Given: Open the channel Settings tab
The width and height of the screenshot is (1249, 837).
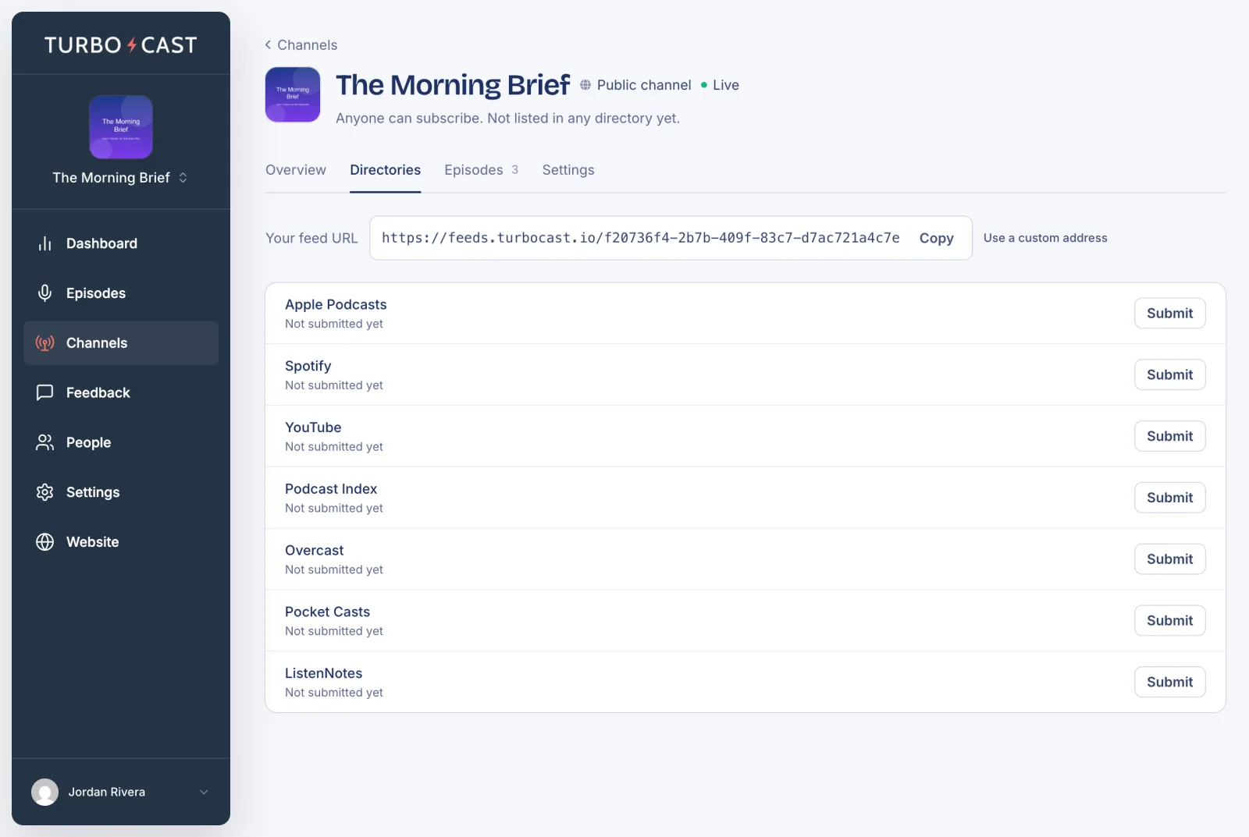Looking at the screenshot, I should click(568, 170).
